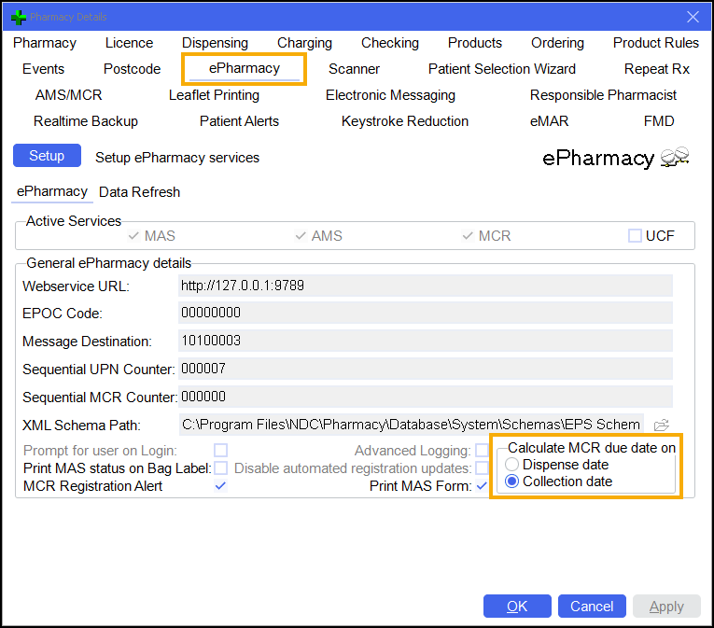Screen dimensions: 714x628
Task: Click the Webservice URL field
Action: tap(425, 286)
